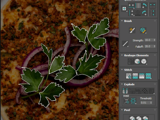Click inside the Strength value field
This screenshot has height=120, width=160.
point(149,40)
